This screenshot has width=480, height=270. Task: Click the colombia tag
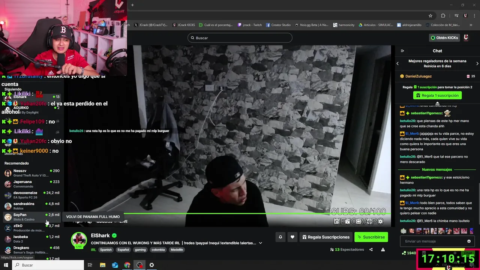click(158, 250)
